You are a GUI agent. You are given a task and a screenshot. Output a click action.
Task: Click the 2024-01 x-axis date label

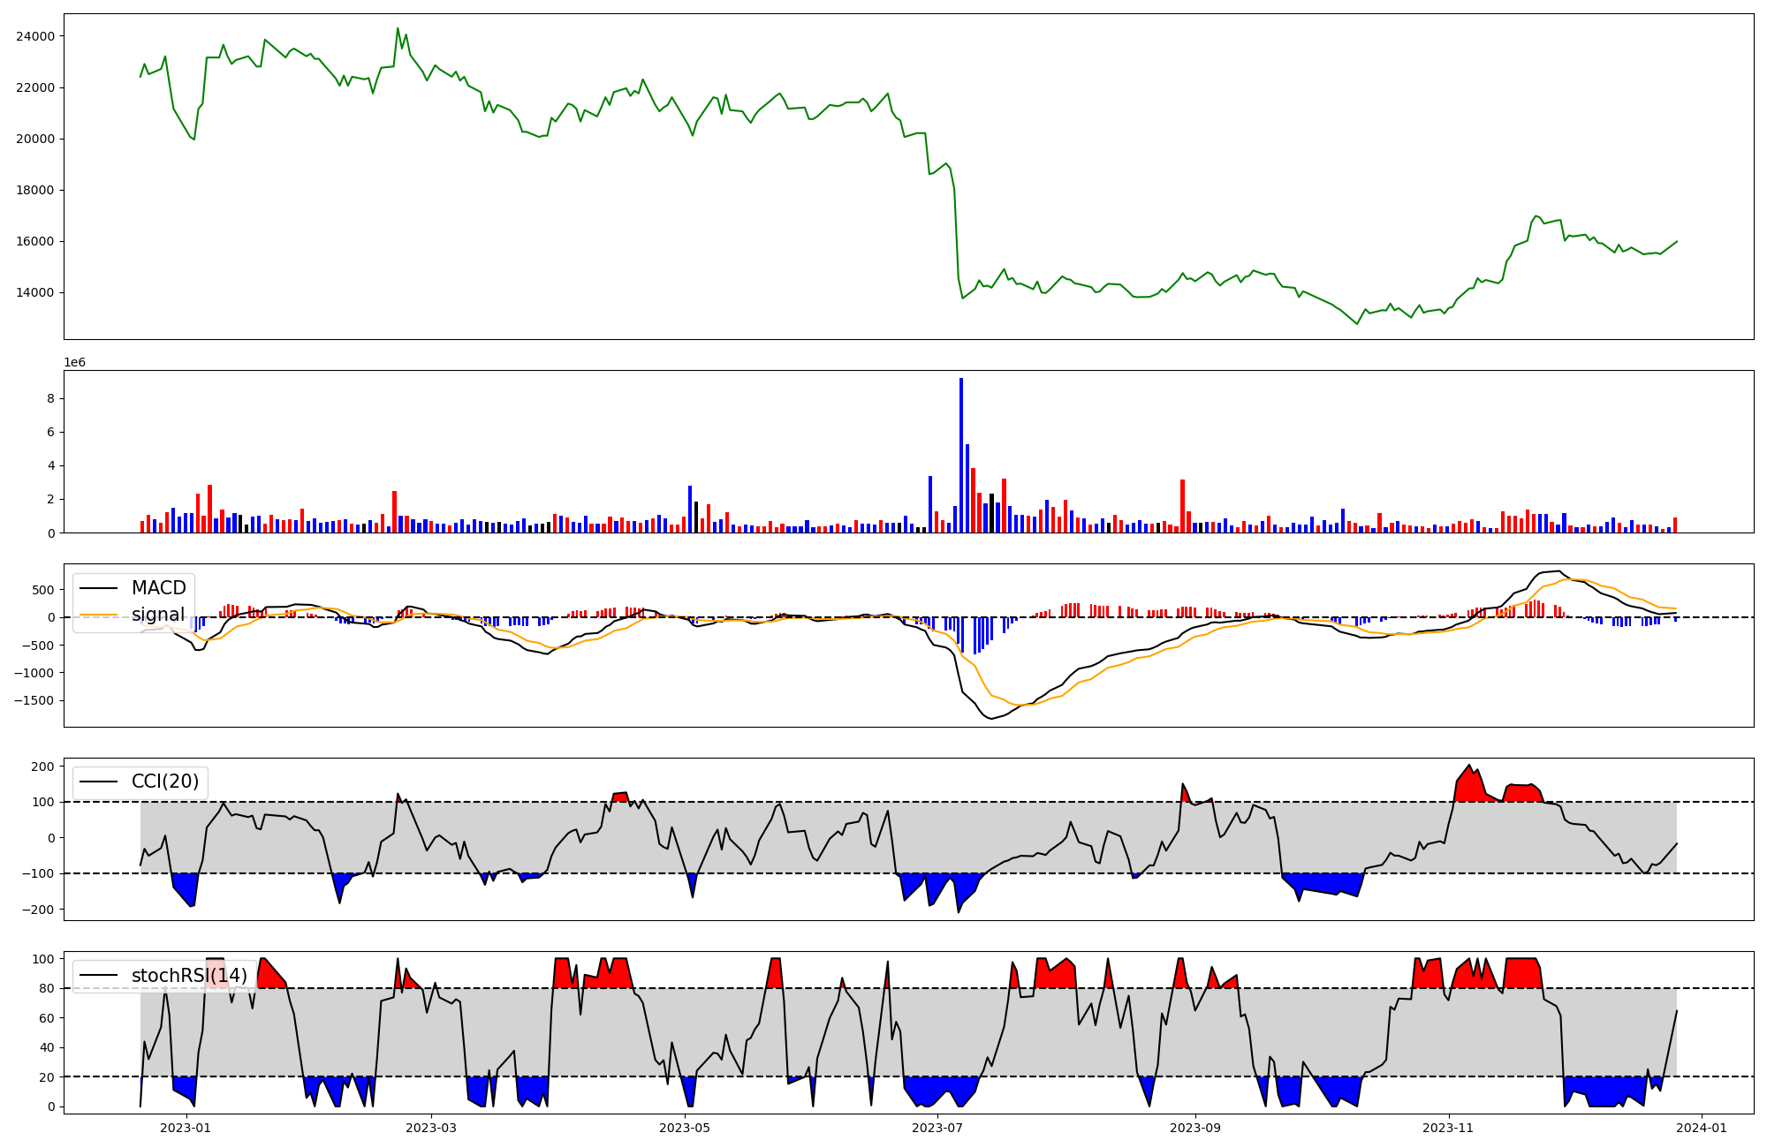tap(1702, 1128)
